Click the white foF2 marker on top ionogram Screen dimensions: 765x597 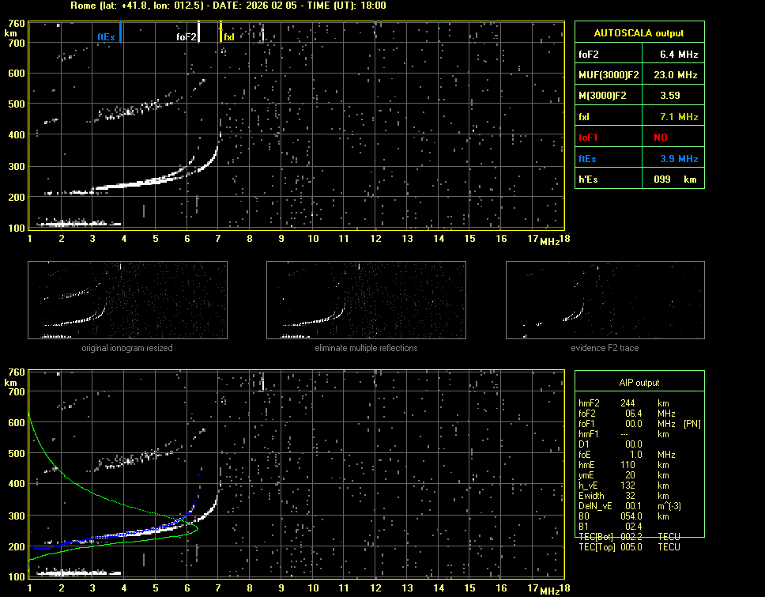[198, 32]
